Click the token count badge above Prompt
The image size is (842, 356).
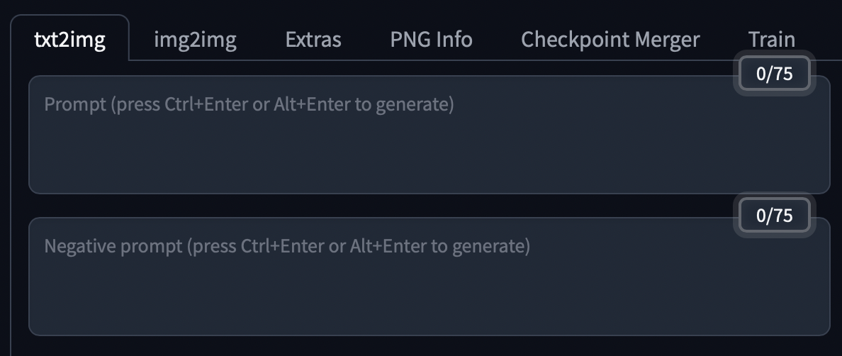(x=774, y=74)
